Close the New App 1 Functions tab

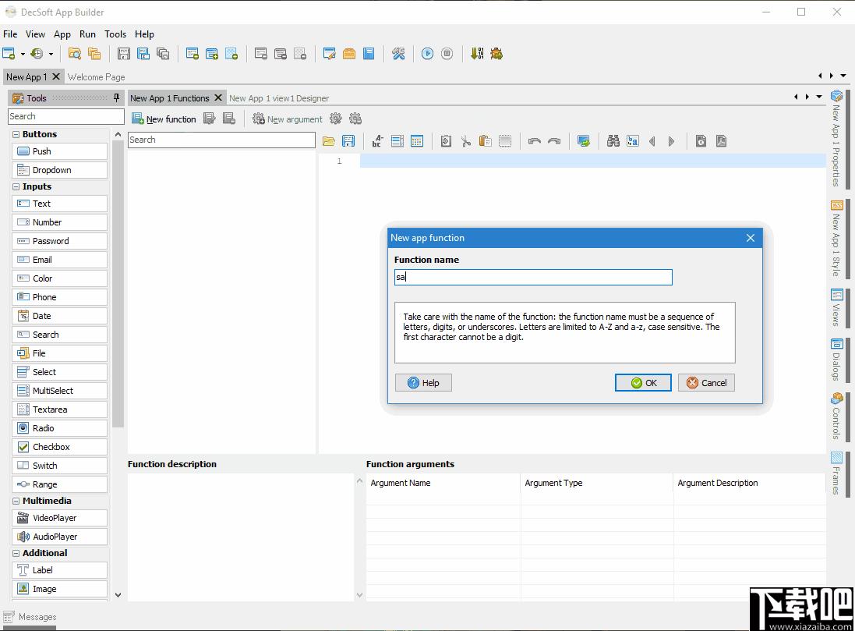tap(218, 97)
